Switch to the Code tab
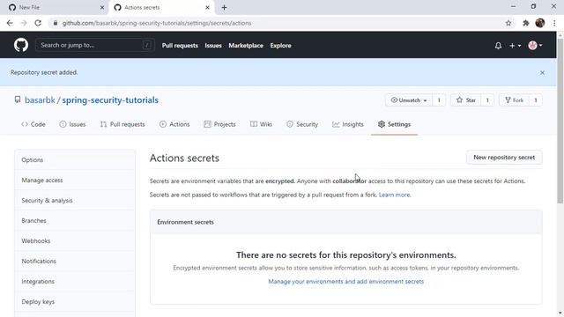Image resolution: width=564 pixels, height=317 pixels. [x=33, y=124]
